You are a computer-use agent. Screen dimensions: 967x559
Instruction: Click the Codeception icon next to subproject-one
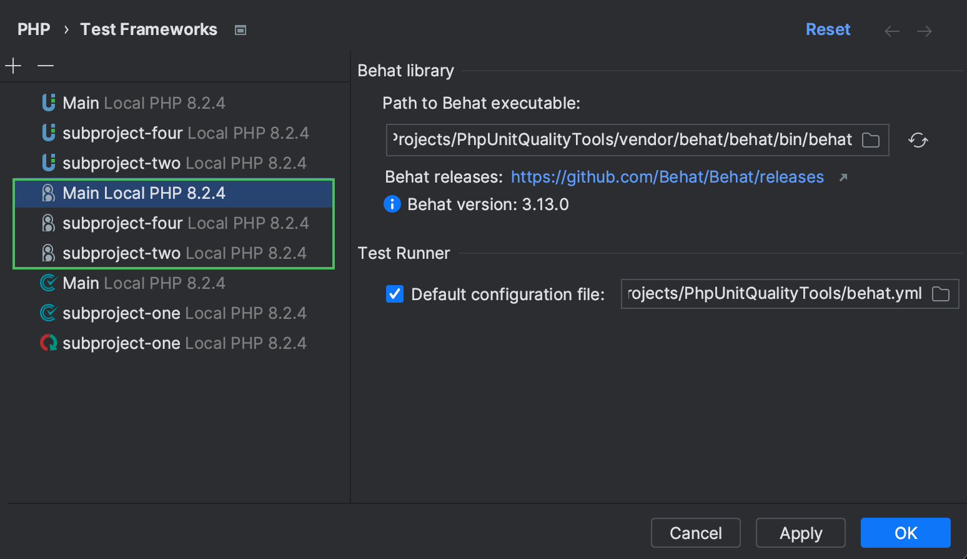48,313
